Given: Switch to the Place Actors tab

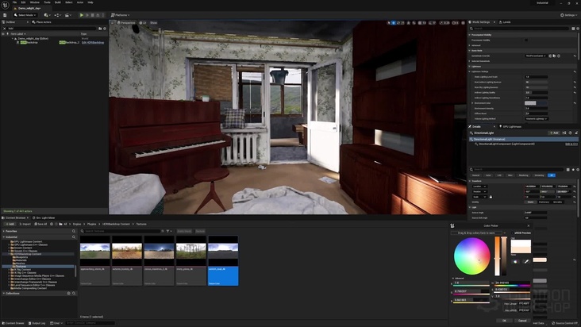Looking at the screenshot, I should (x=42, y=22).
